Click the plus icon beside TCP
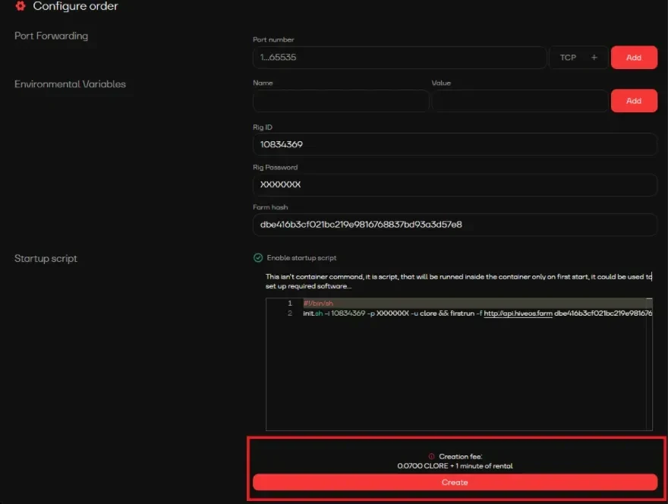668x504 pixels. [x=594, y=58]
